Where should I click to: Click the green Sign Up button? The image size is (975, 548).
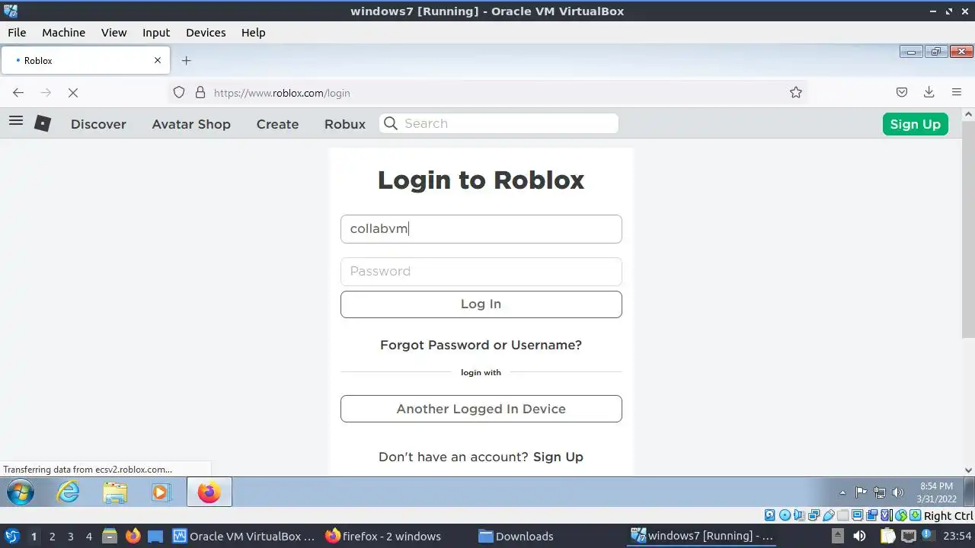[x=916, y=124]
